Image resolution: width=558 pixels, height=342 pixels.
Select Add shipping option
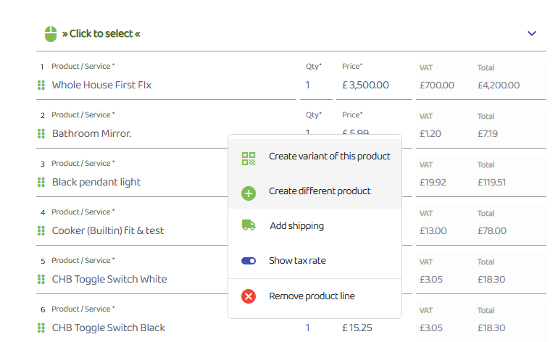(x=315, y=226)
